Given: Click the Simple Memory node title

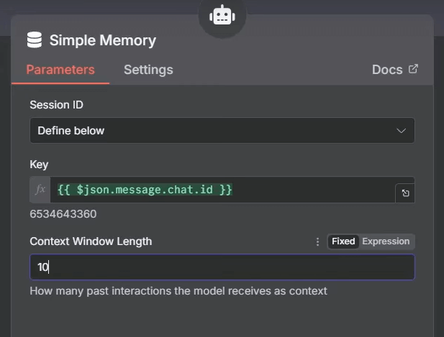Looking at the screenshot, I should point(103,40).
